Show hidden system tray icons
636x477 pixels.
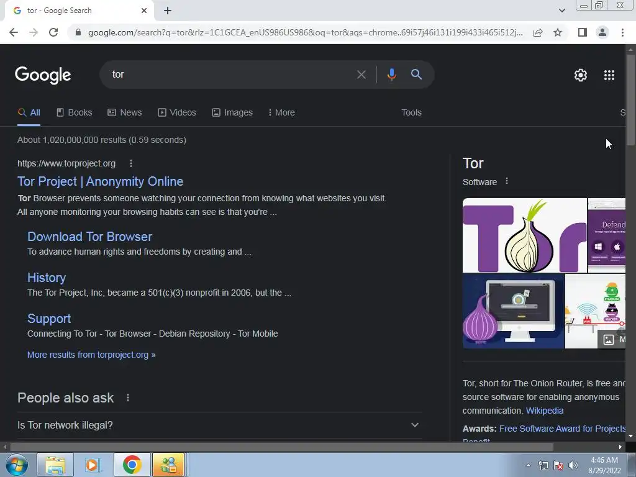pyautogui.click(x=528, y=465)
